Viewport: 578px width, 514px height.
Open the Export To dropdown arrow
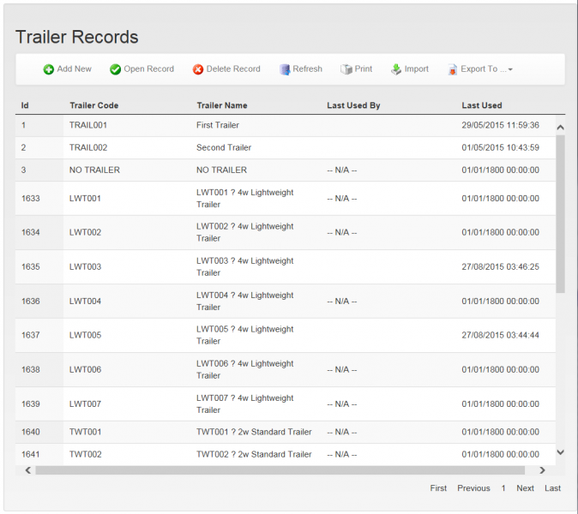510,69
